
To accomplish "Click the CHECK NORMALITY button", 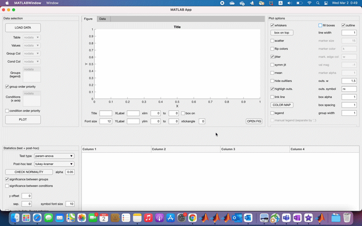I will click(29, 172).
